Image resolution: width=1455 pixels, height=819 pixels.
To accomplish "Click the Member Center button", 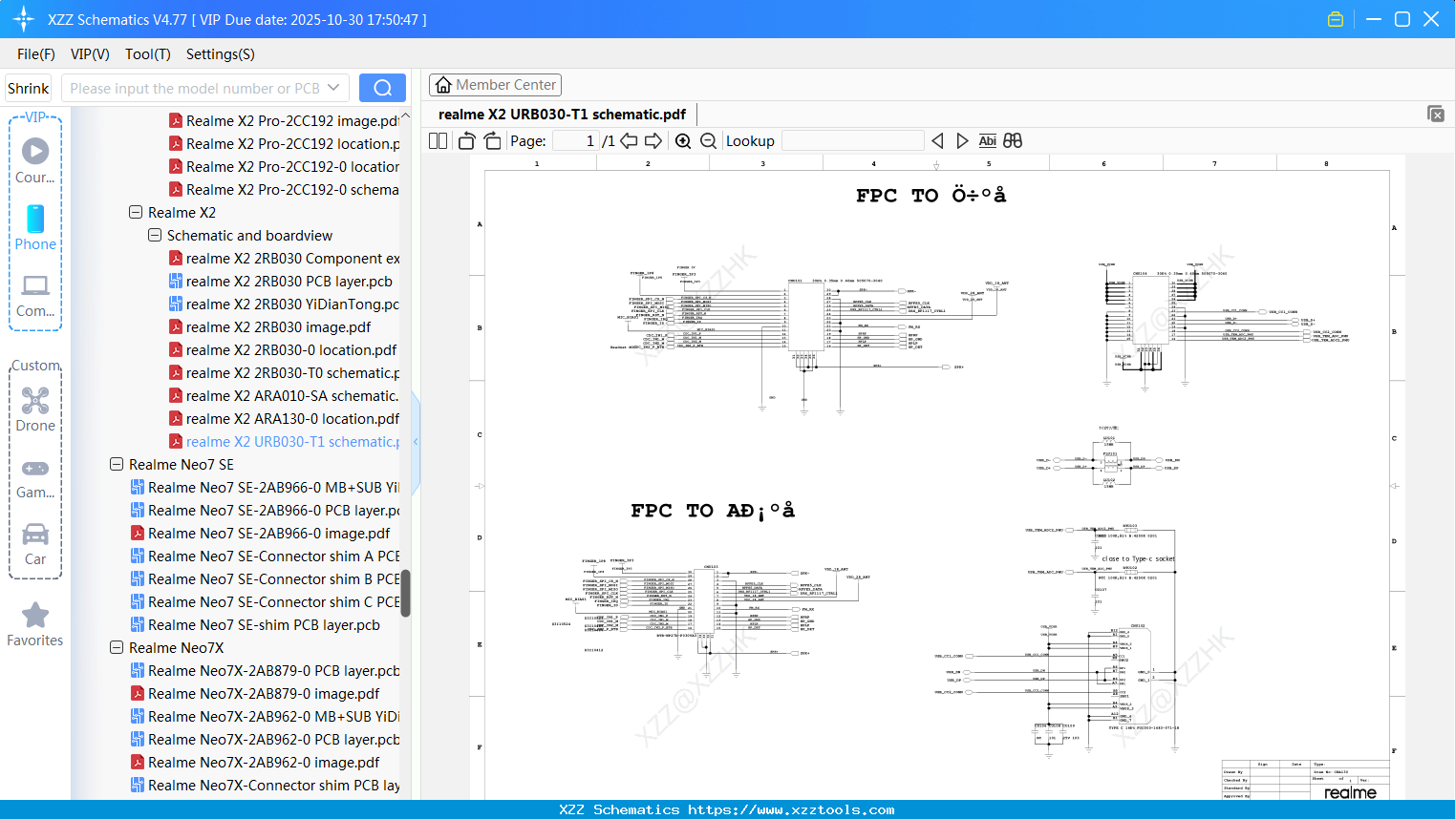I will (495, 85).
